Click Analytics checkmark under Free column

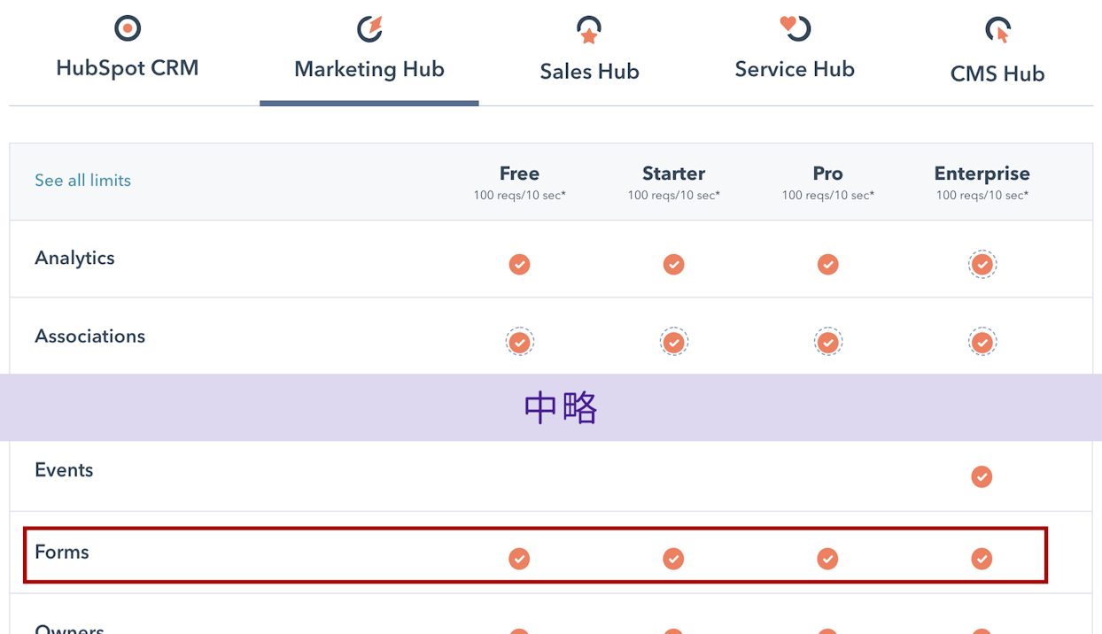pos(519,265)
